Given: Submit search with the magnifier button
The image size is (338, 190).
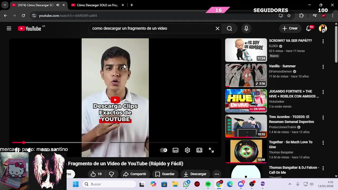Looking at the screenshot, I should click(x=229, y=28).
